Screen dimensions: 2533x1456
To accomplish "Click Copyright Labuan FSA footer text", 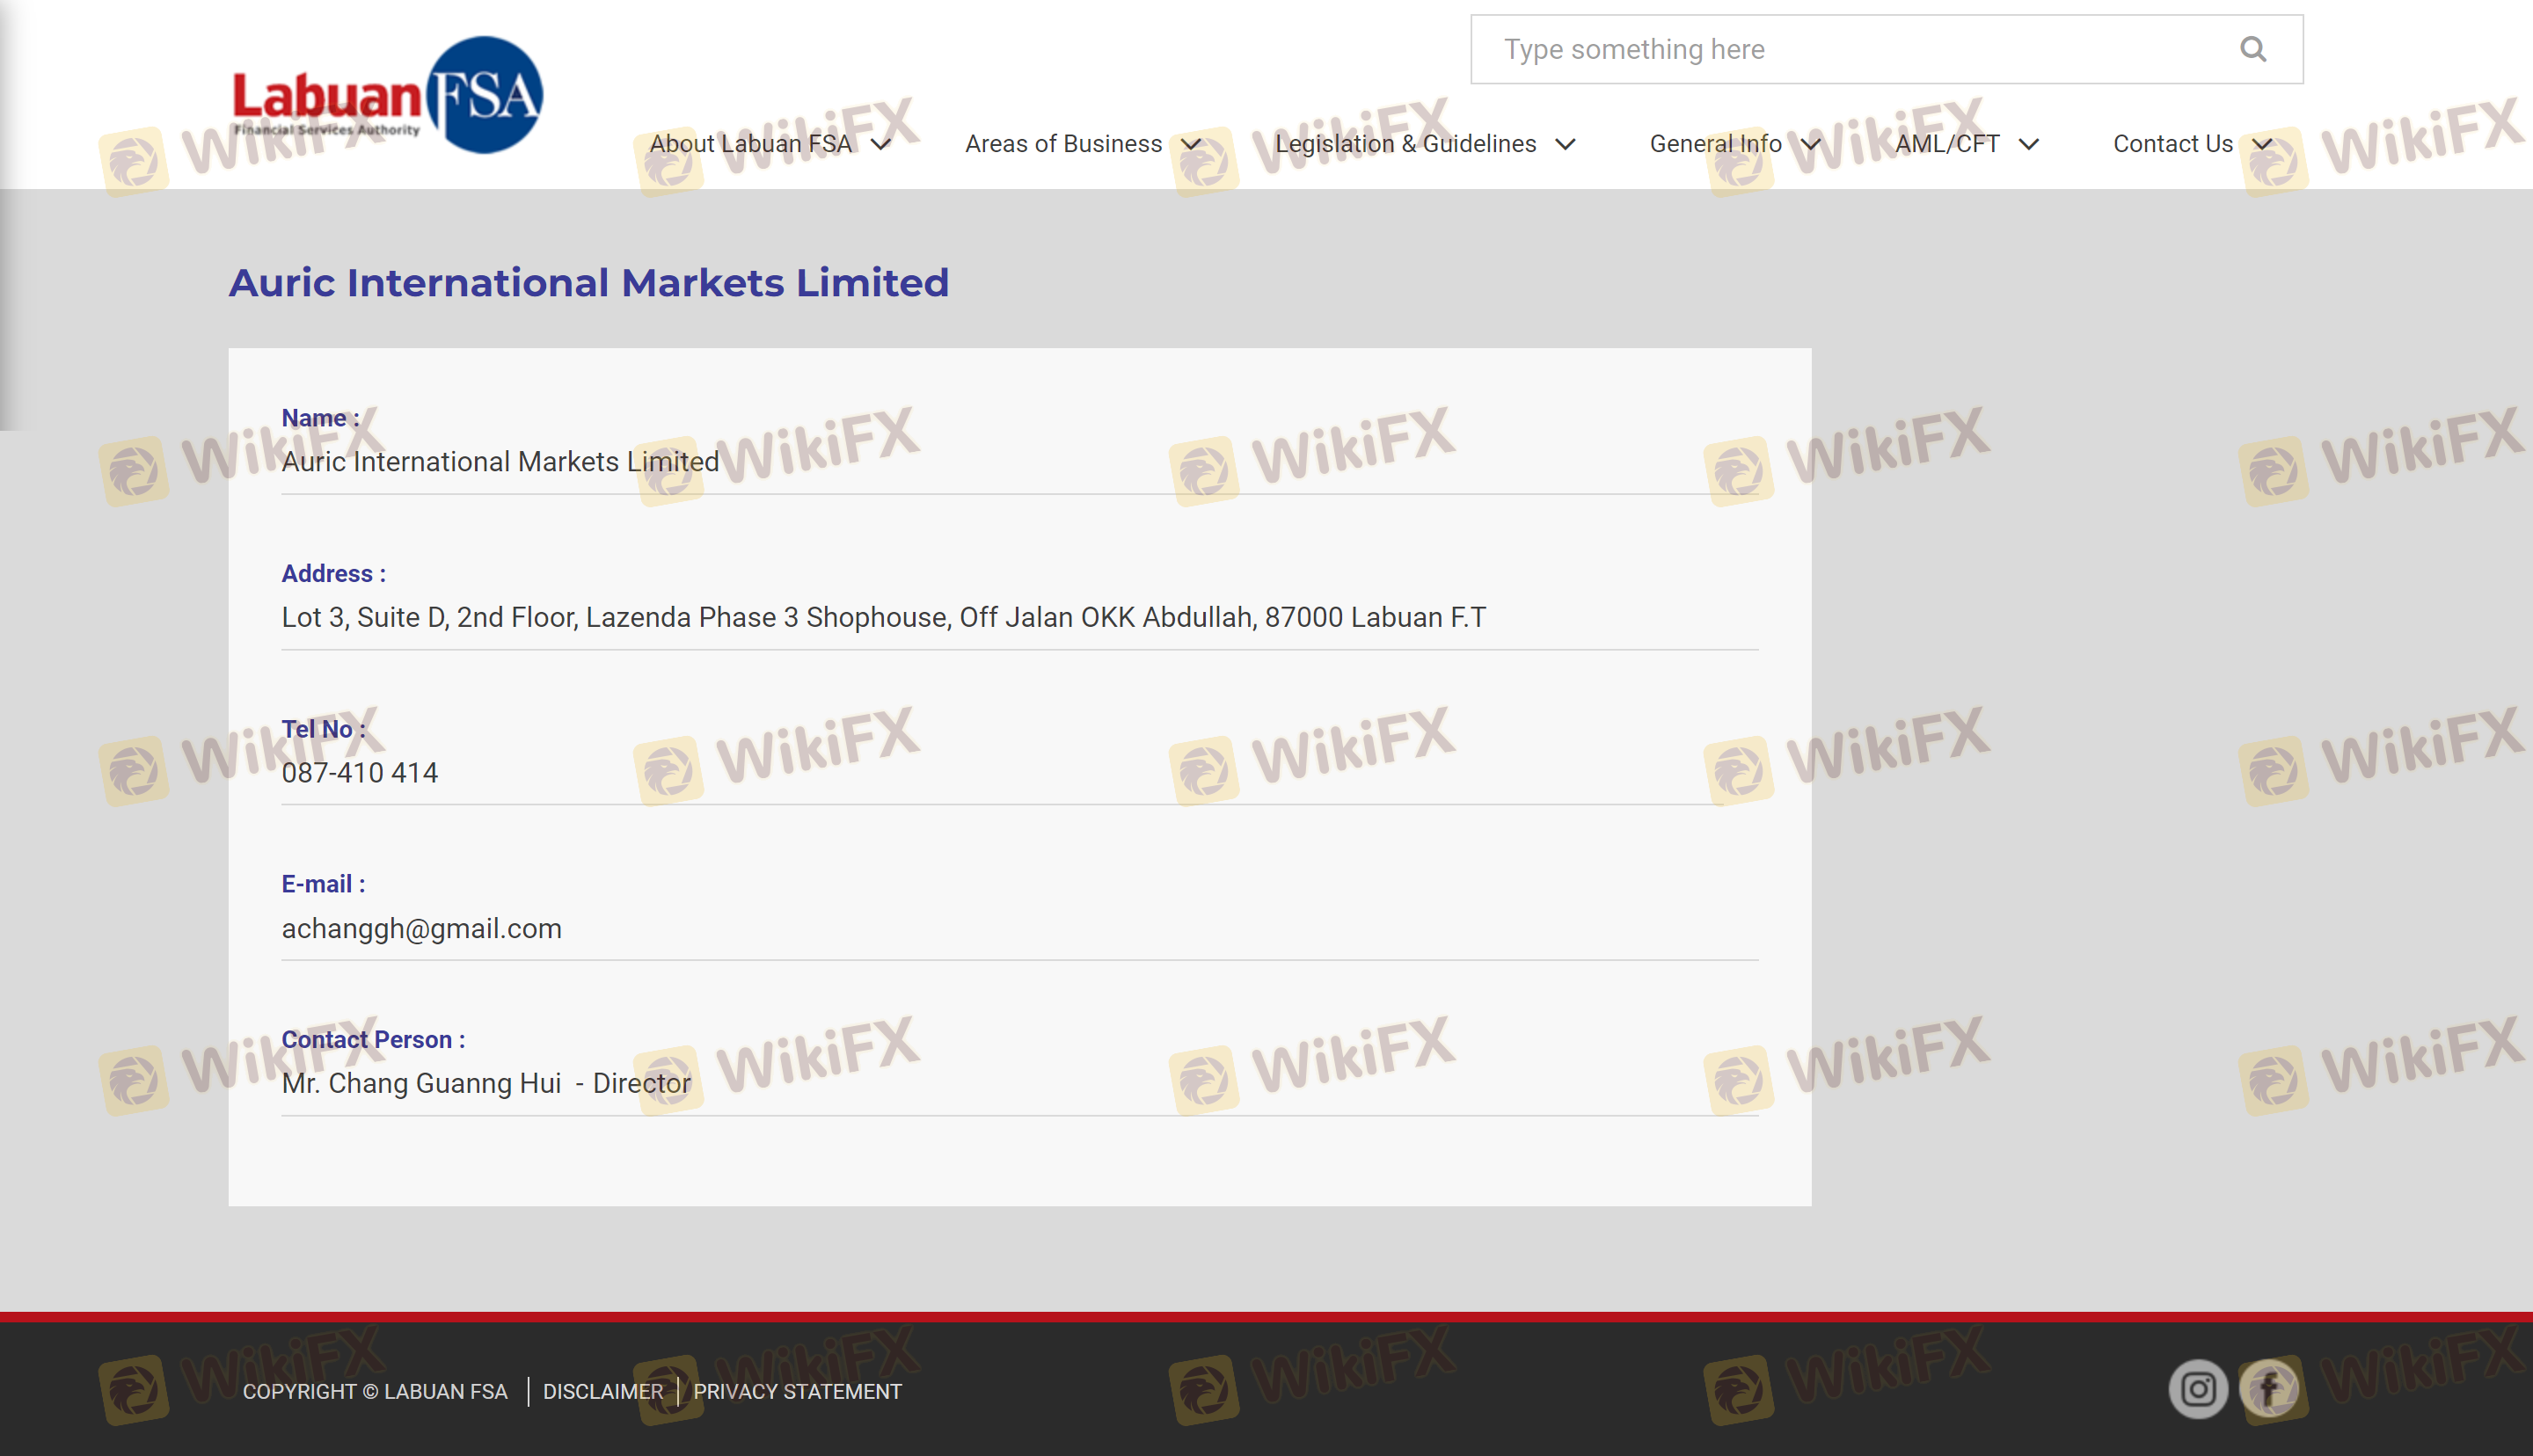I will (375, 1391).
